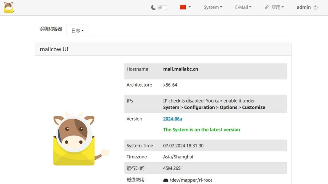Open the System dropdown menu
Viewport: 328px width, 184px height.
coord(213,7)
